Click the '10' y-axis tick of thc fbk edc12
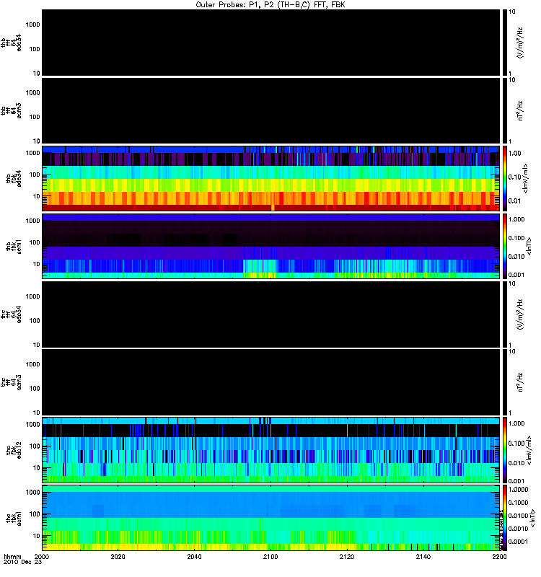Viewport: 541px width, 577px height. pyautogui.click(x=37, y=468)
